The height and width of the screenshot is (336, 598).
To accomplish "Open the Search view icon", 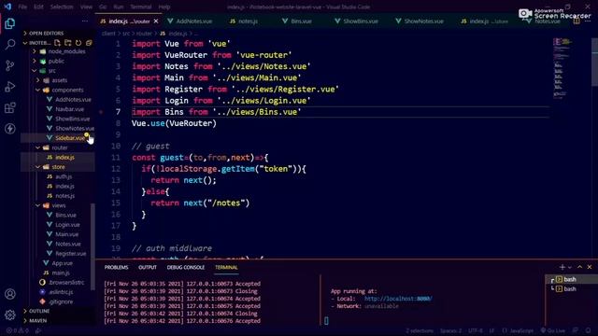I will tap(10, 44).
